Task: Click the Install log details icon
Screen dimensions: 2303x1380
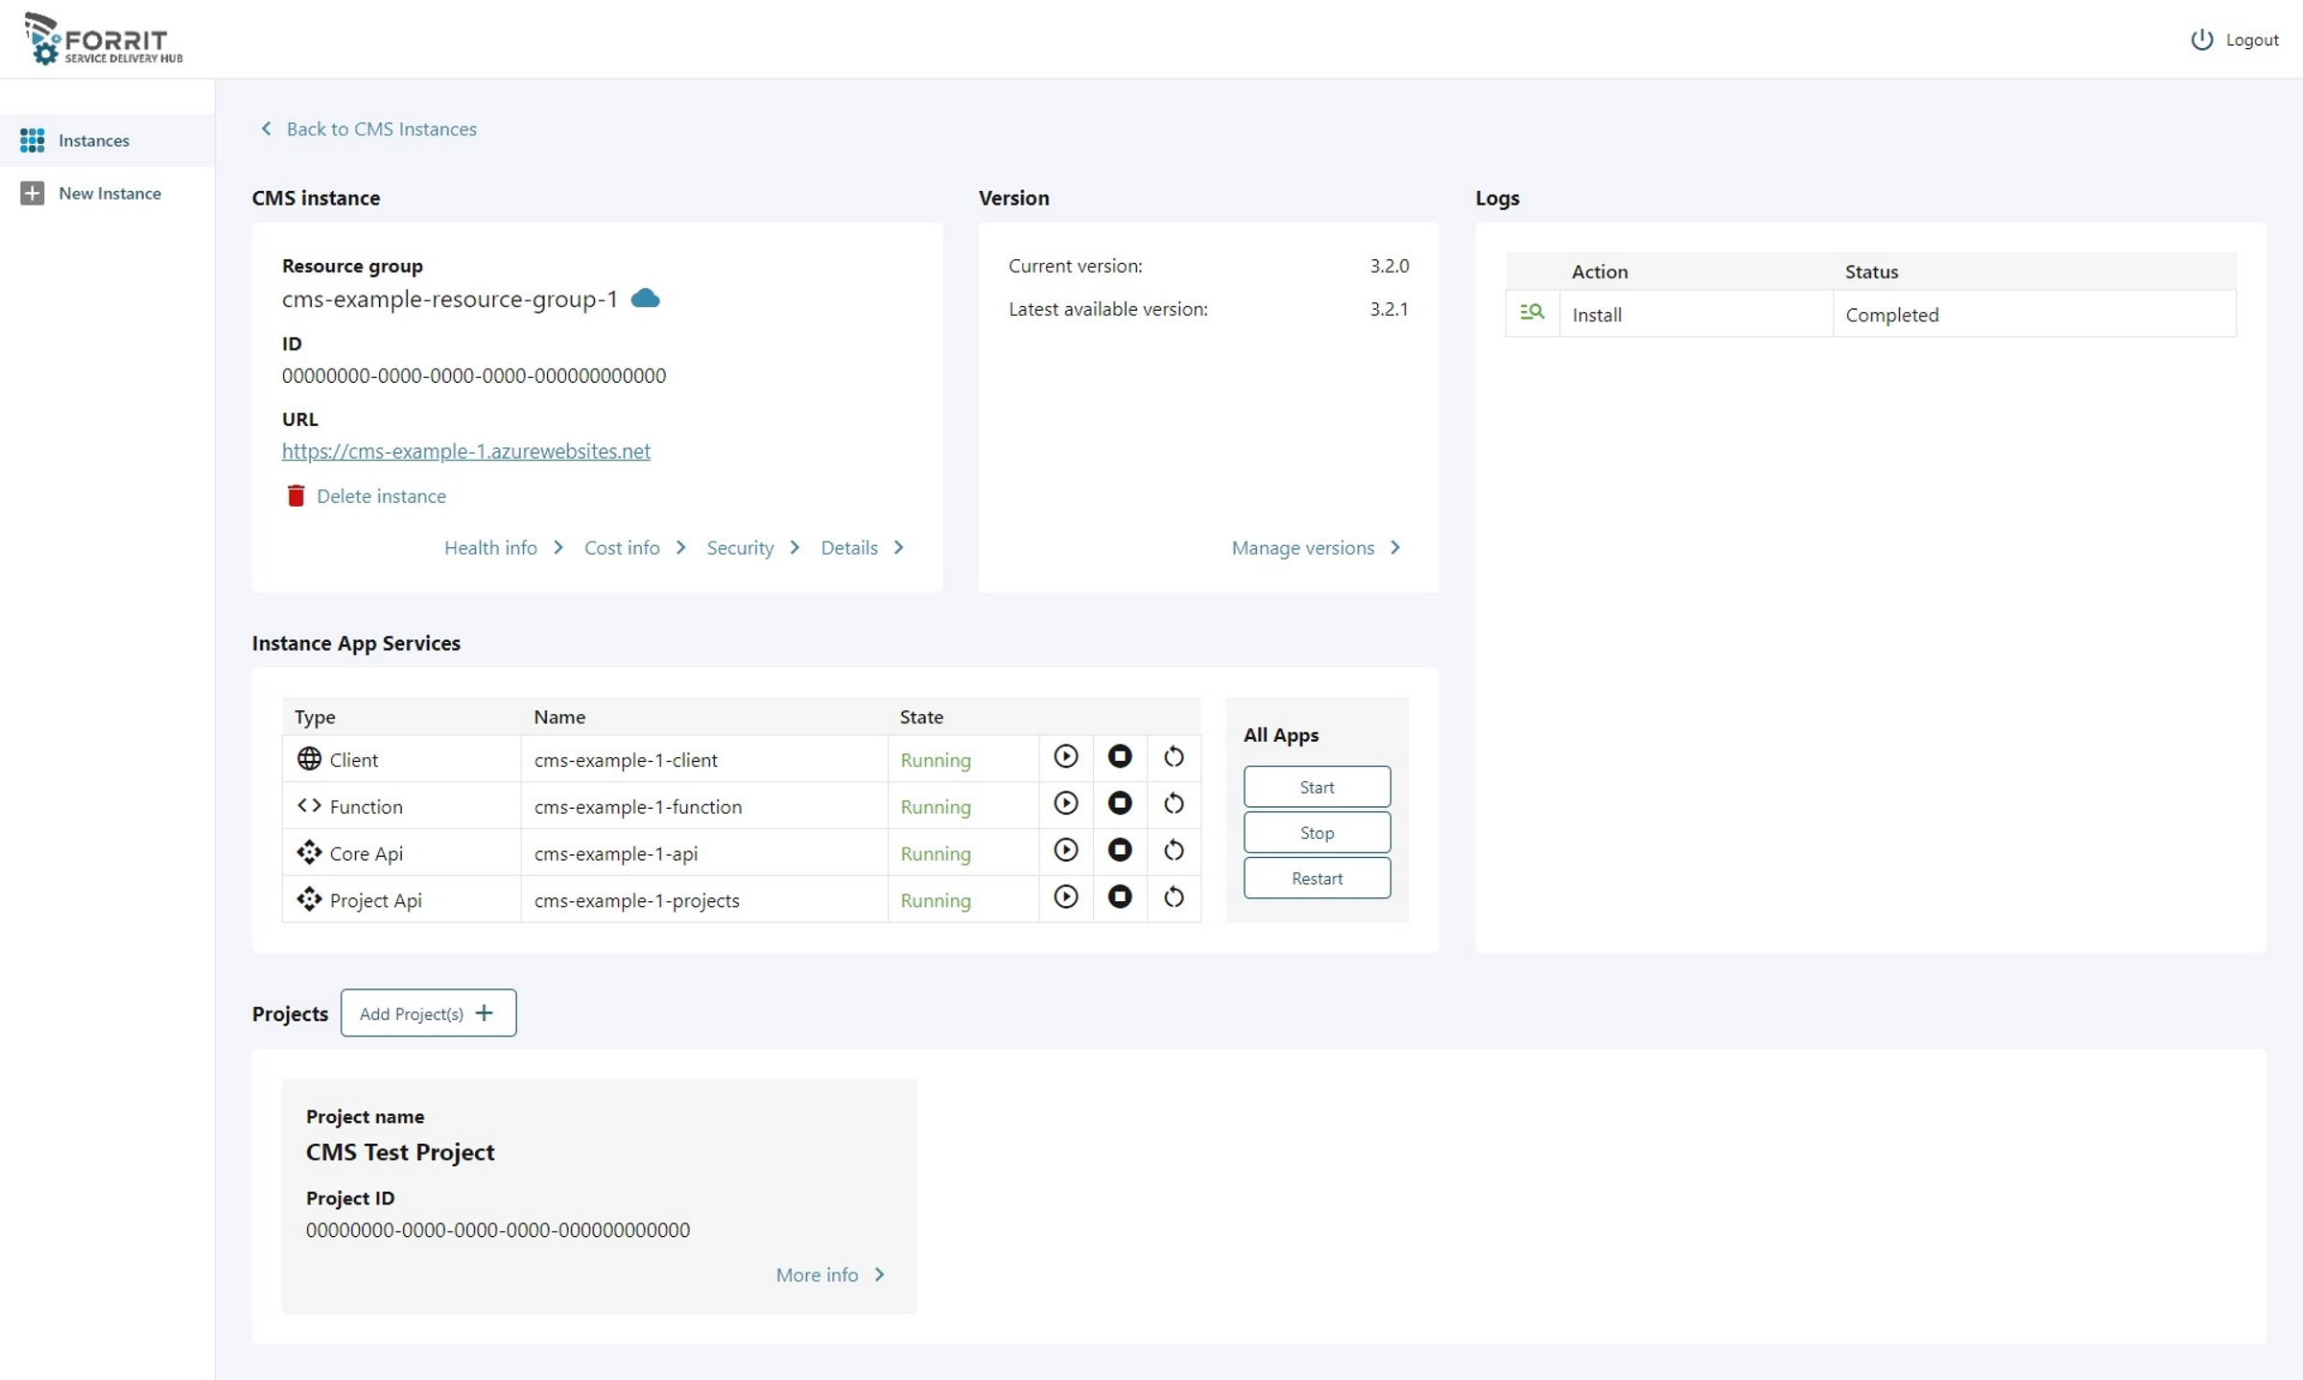Action: [1531, 313]
